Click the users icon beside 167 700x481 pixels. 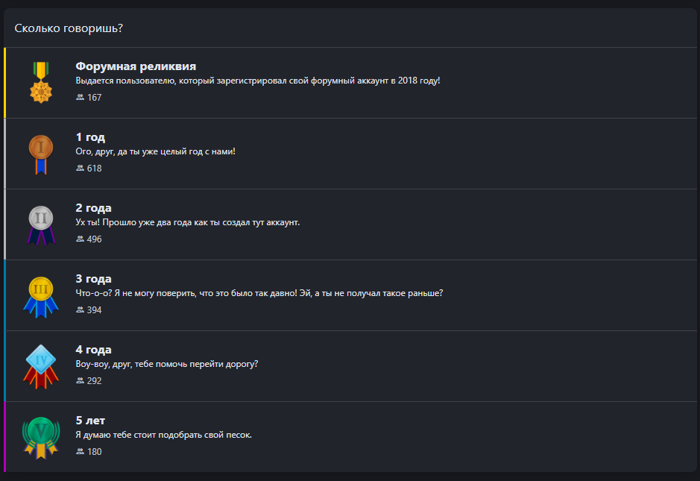81,98
